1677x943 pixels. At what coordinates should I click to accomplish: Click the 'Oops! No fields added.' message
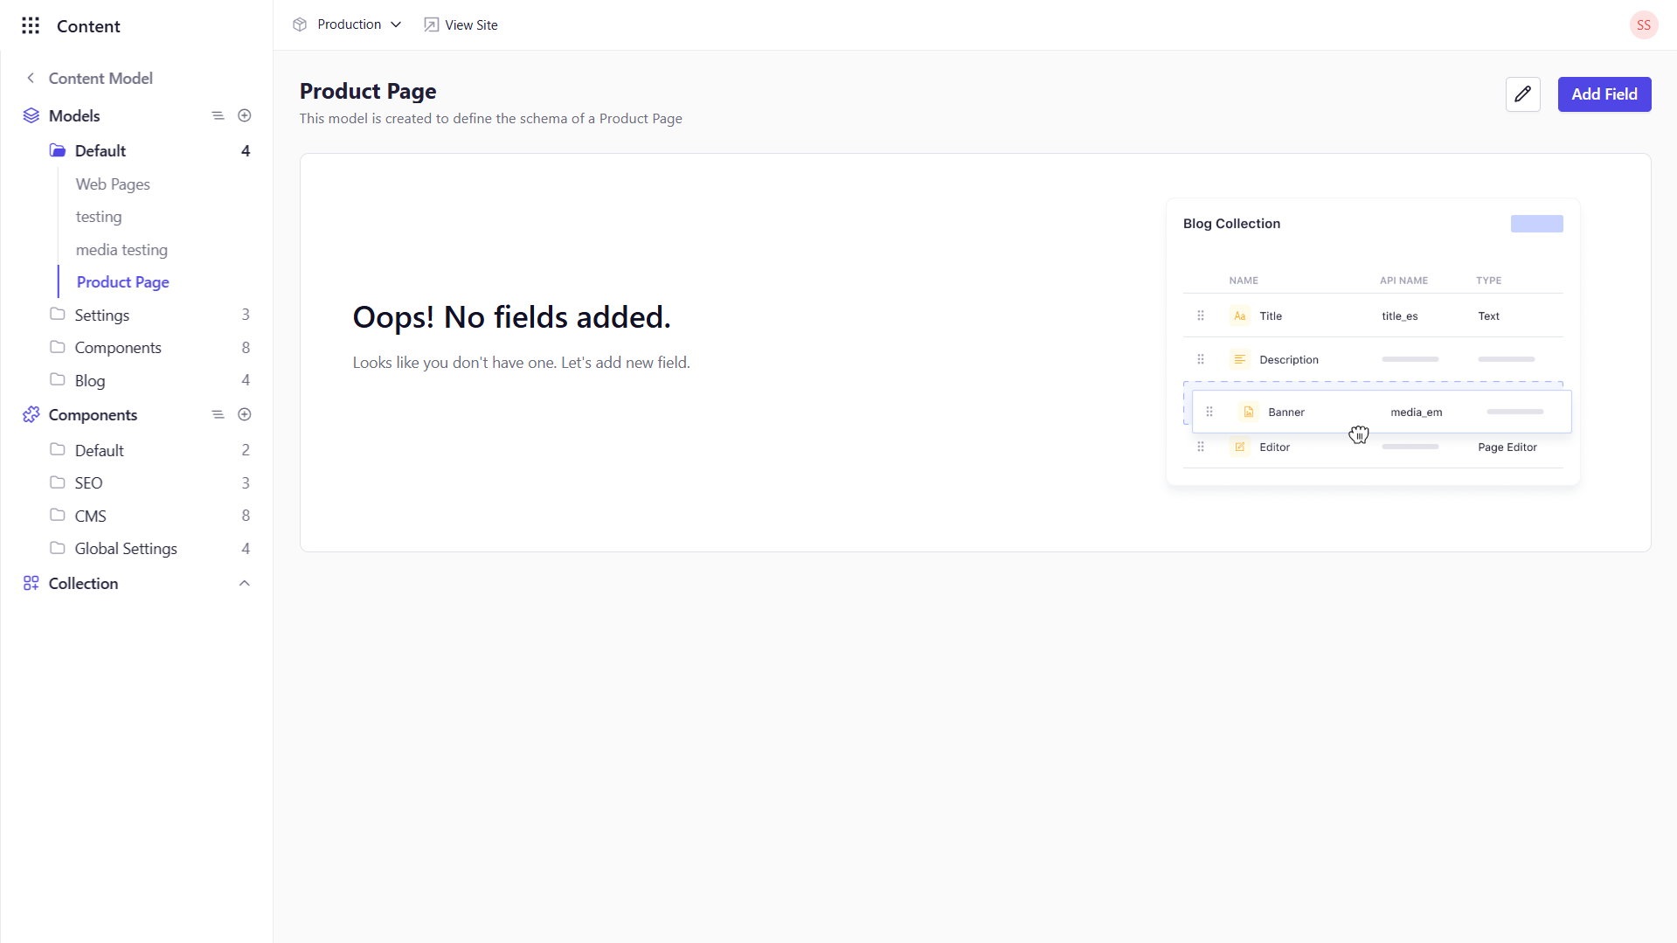coord(511,316)
